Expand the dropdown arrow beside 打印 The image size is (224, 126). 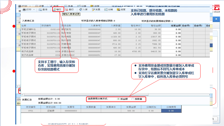tap(34, 10)
